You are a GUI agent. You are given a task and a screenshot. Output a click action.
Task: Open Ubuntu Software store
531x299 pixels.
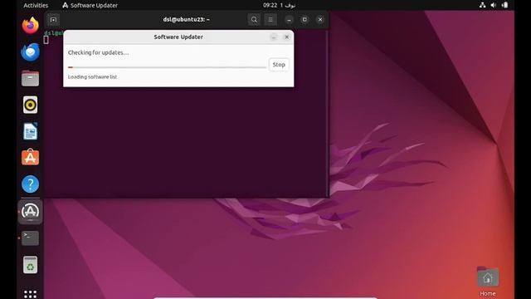click(x=30, y=157)
